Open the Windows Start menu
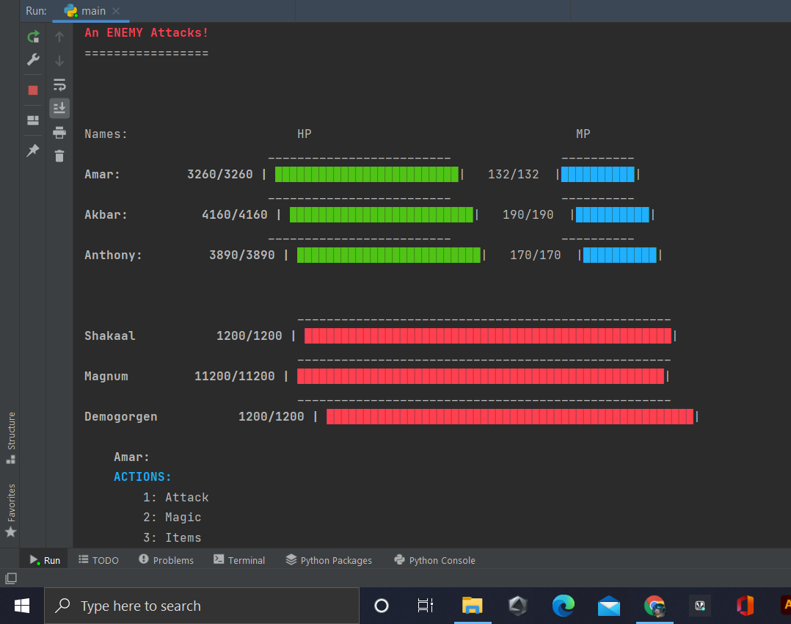The image size is (791, 624). (x=22, y=606)
